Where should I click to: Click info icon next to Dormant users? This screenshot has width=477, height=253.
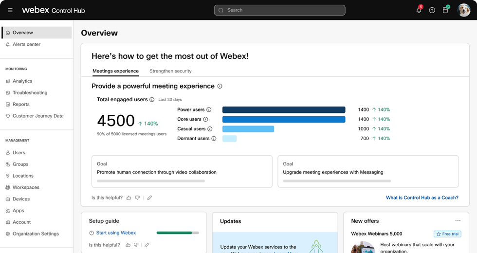click(x=214, y=138)
